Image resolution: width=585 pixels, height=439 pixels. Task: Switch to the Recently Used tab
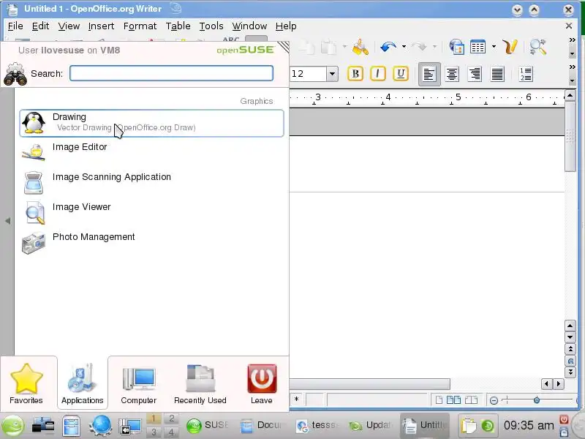[200, 383]
